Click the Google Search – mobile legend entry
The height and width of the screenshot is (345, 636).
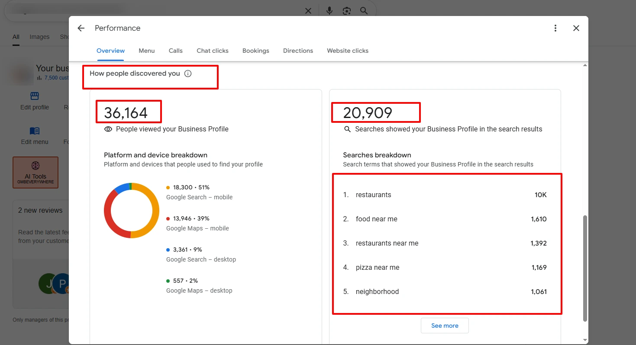point(199,192)
